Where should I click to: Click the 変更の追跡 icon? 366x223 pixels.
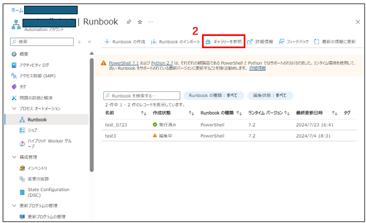click(x=22, y=179)
